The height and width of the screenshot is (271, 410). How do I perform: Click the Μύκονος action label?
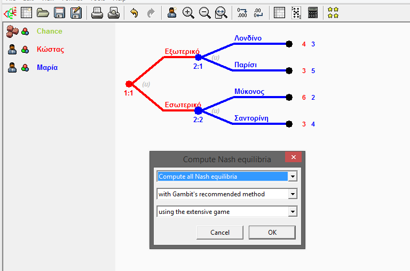point(249,91)
